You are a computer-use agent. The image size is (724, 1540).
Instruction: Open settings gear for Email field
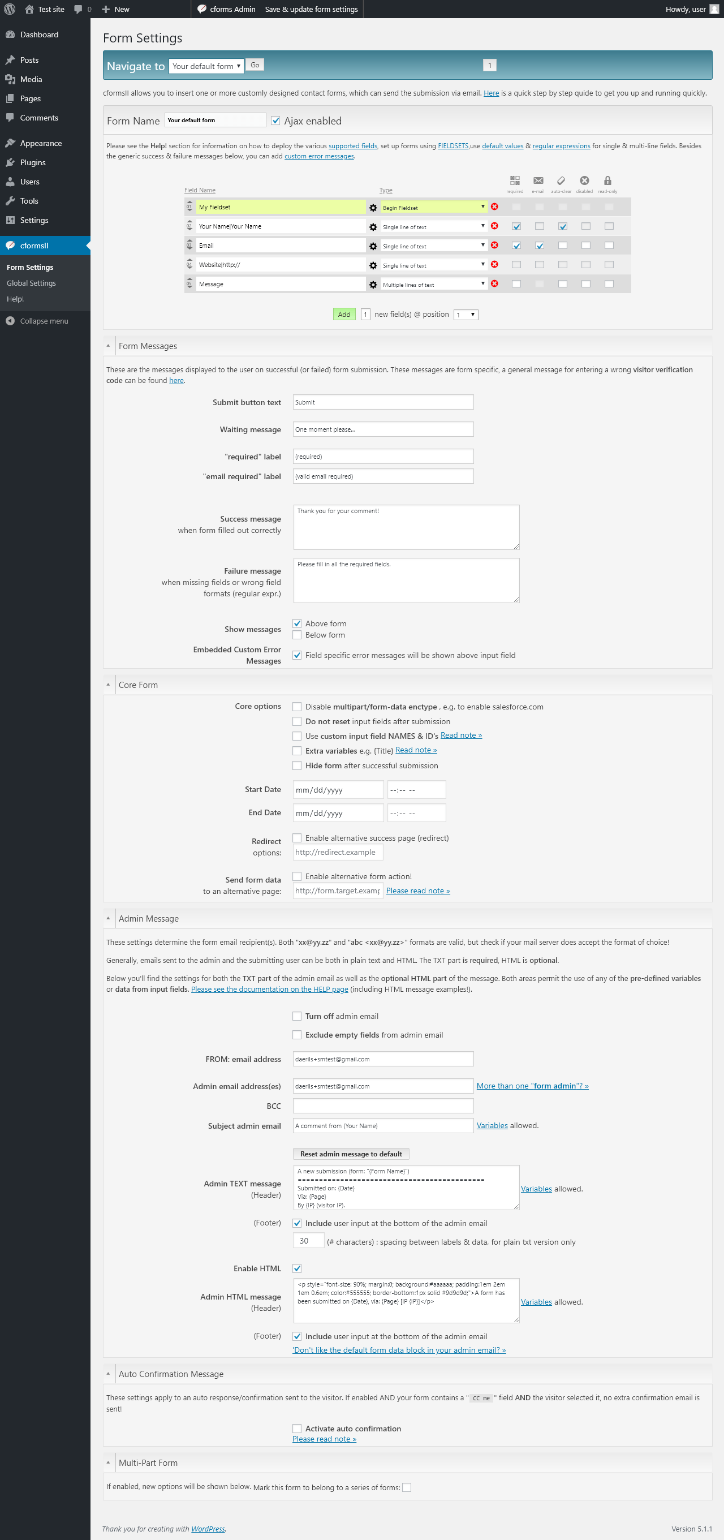point(373,246)
